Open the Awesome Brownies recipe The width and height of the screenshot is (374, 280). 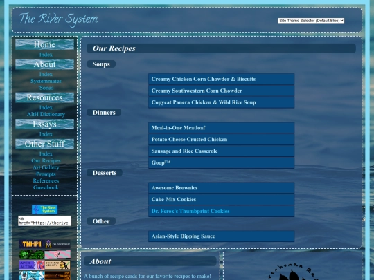coord(222,188)
